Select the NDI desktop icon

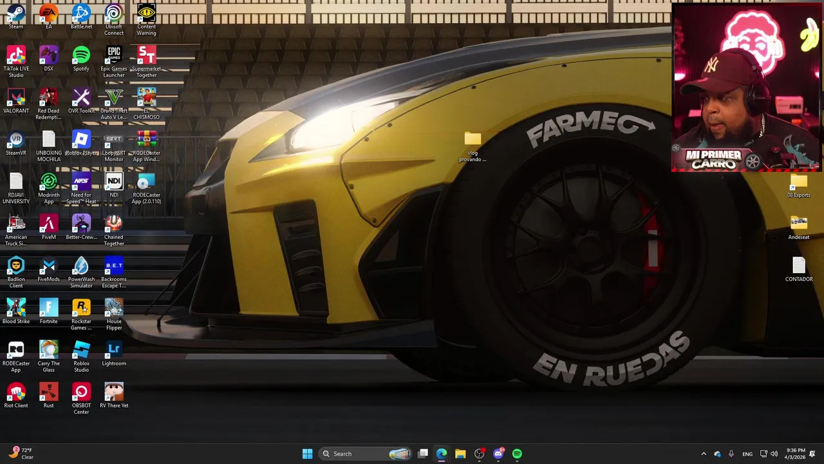tap(114, 185)
